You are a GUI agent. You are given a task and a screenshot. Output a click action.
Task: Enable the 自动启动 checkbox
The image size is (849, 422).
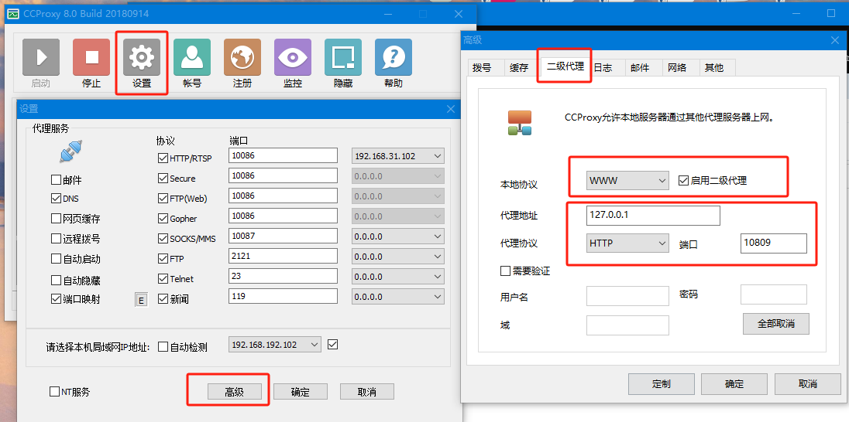coord(56,258)
